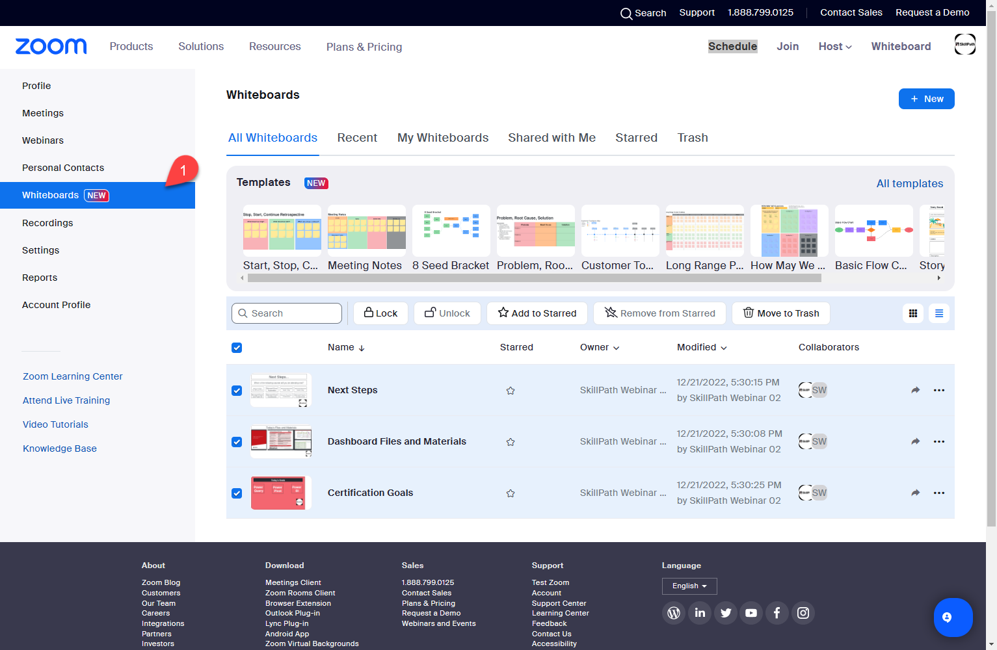The width and height of the screenshot is (997, 650).
Task: Star the Dashboard Files and Materials whiteboard
Action: [x=511, y=442]
